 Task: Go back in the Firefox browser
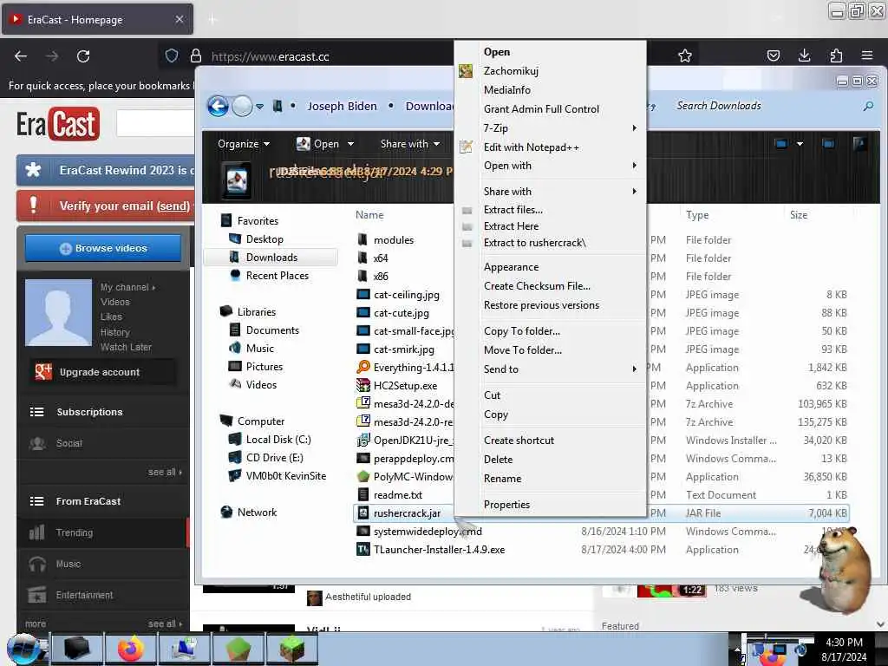[x=21, y=56]
